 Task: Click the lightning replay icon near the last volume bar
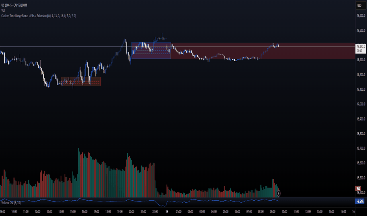coord(278,193)
